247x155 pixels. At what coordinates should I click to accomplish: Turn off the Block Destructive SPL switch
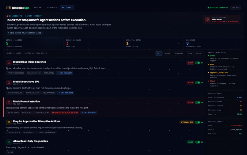198,82
